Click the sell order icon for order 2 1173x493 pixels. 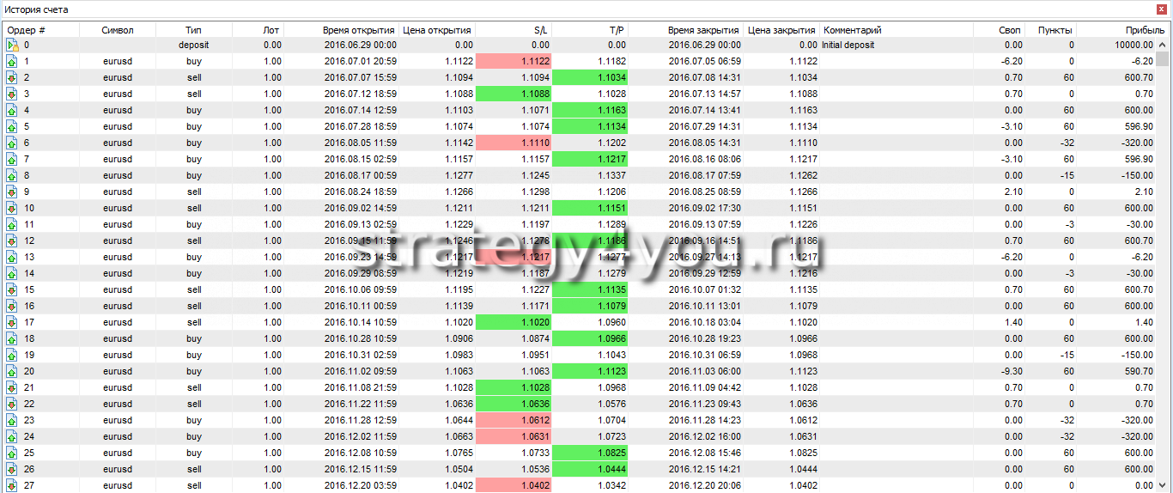pyautogui.click(x=12, y=77)
